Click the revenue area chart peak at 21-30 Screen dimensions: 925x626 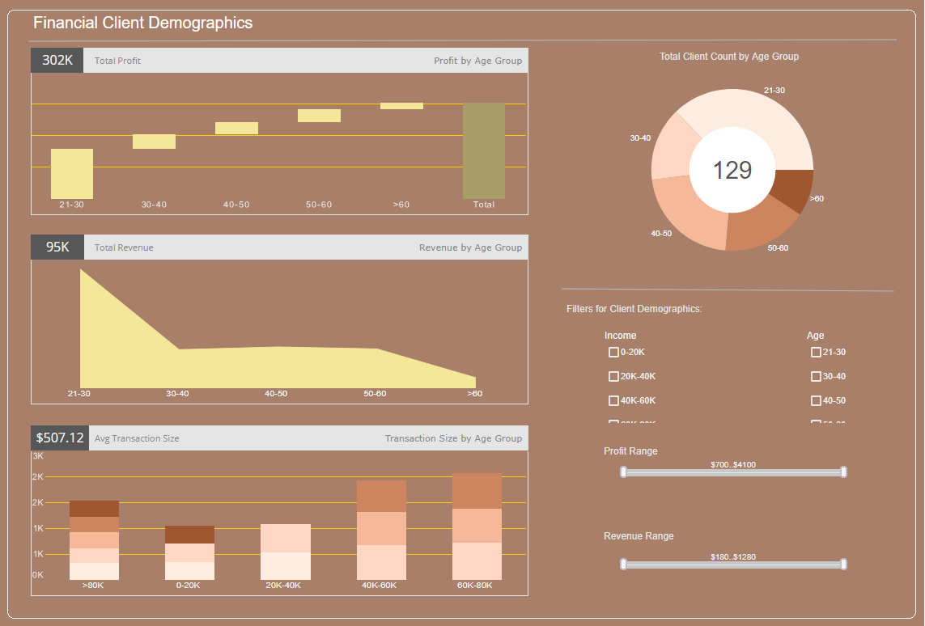82,275
